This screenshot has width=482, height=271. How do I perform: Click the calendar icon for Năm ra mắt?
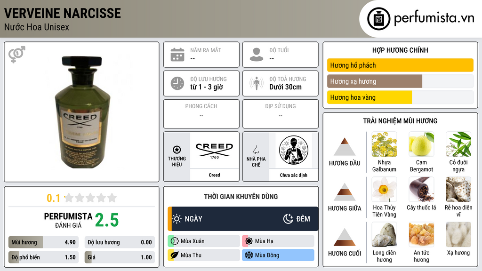point(177,55)
